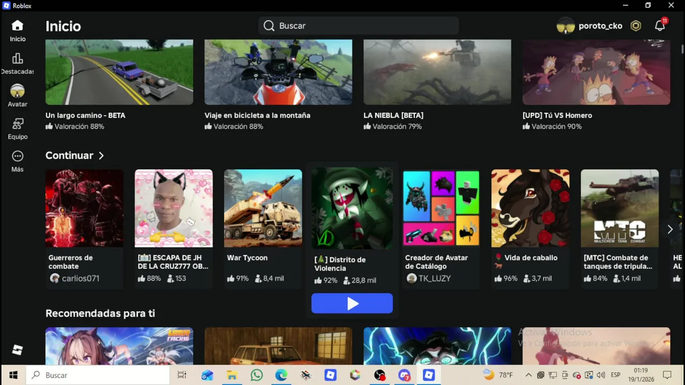This screenshot has height=385, width=685.
Task: Open the blue lightning recommended game thumbnail
Action: tap(437, 346)
